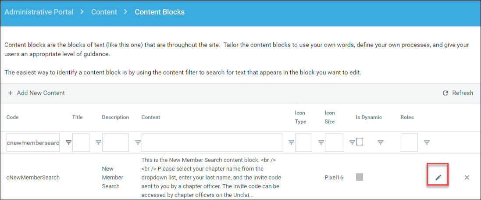The width and height of the screenshot is (481, 200).
Task: Toggle the Is Dynamic filter checkbox
Action: (360, 142)
